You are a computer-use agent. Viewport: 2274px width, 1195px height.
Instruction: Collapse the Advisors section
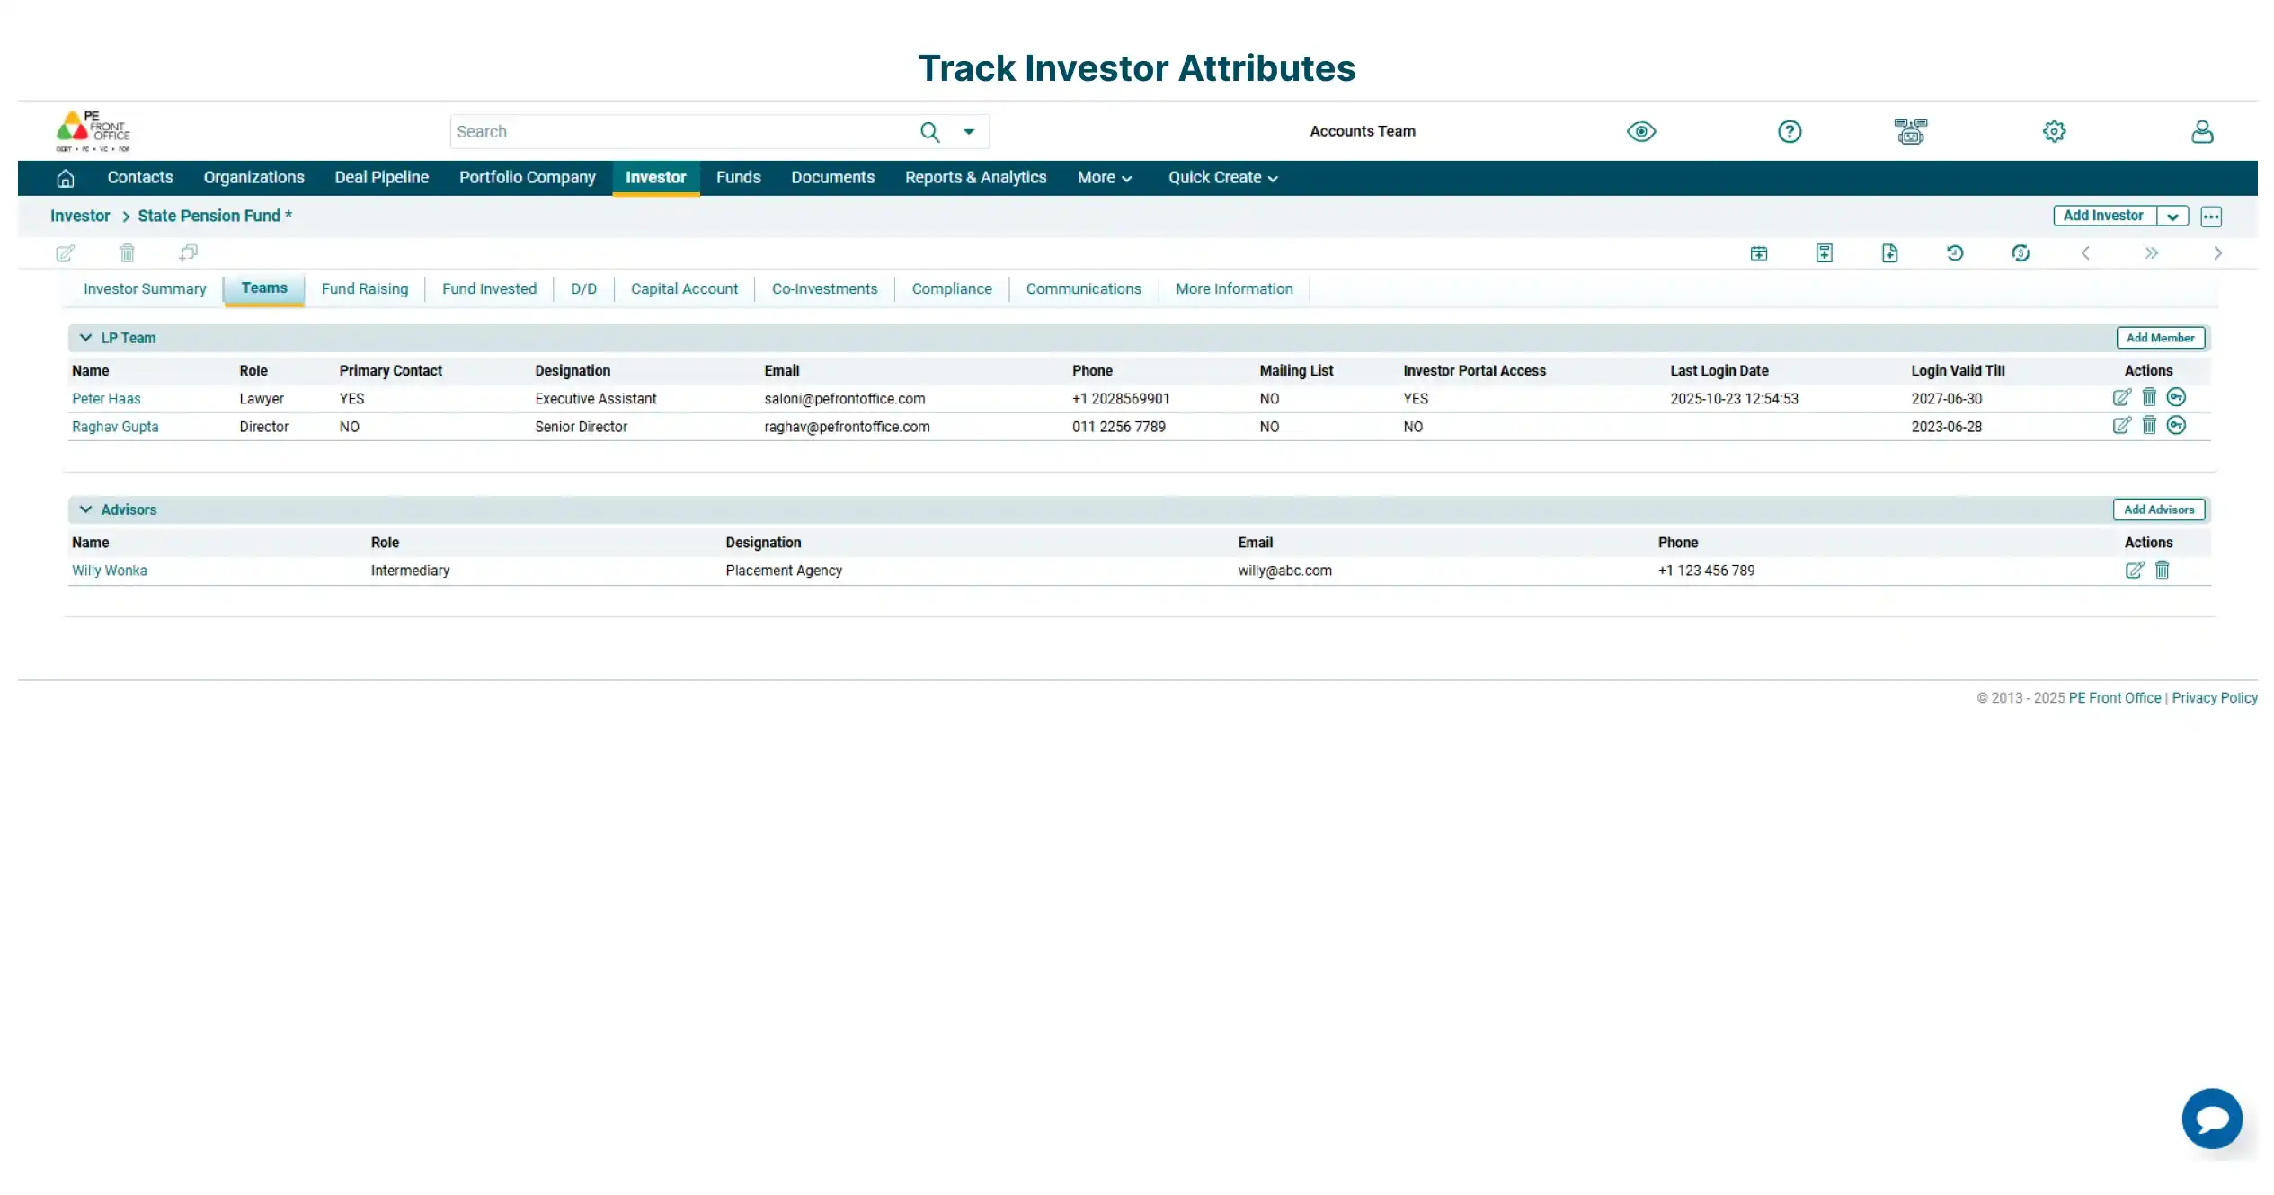85,509
